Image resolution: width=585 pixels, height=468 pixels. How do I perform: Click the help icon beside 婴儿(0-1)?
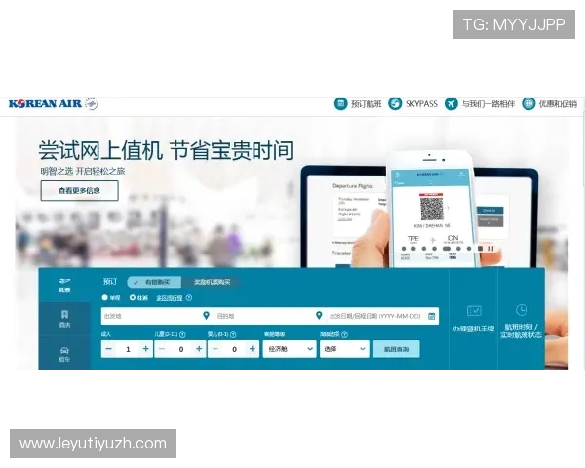click(233, 334)
